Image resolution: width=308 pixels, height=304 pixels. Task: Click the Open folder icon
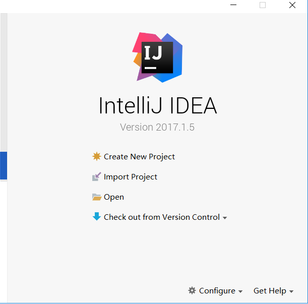pos(97,197)
